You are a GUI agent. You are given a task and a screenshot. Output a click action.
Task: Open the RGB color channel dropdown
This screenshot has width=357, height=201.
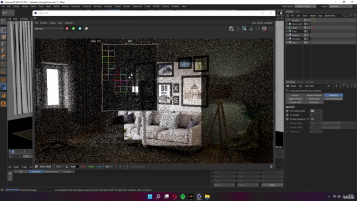click(49, 28)
